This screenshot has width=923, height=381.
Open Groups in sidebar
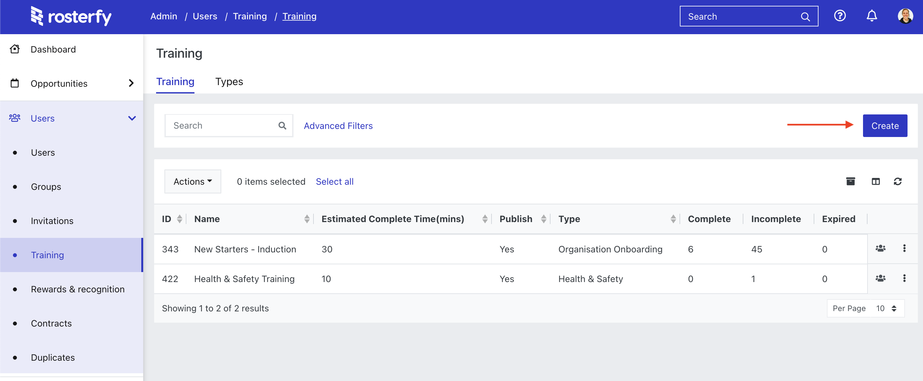(x=46, y=187)
